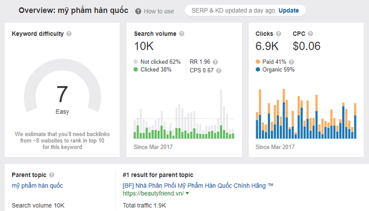
Task: Click the Organic 59% text
Action: (278, 70)
